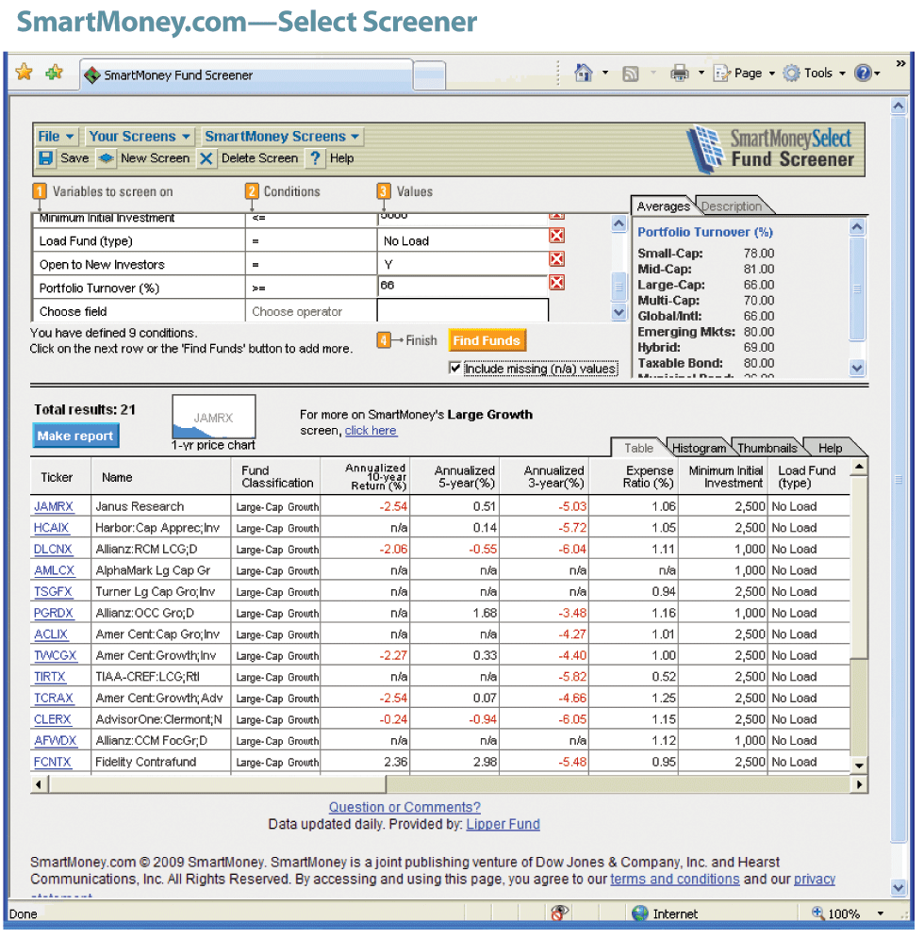
Task: Click the Make report button
Action: point(76,436)
